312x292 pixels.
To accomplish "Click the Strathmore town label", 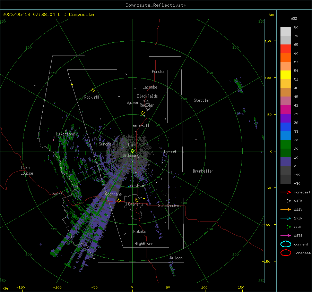I will pyautogui.click(x=168, y=206).
